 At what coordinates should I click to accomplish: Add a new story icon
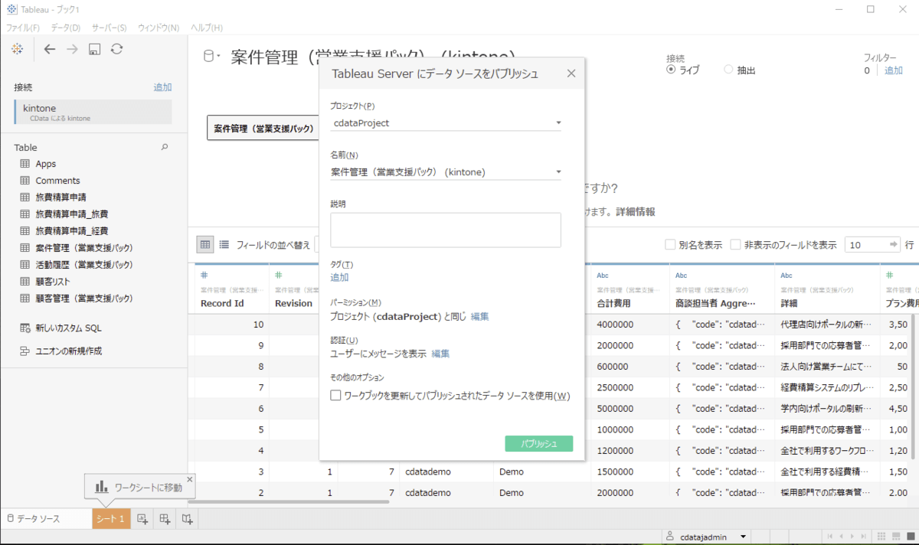(x=187, y=519)
